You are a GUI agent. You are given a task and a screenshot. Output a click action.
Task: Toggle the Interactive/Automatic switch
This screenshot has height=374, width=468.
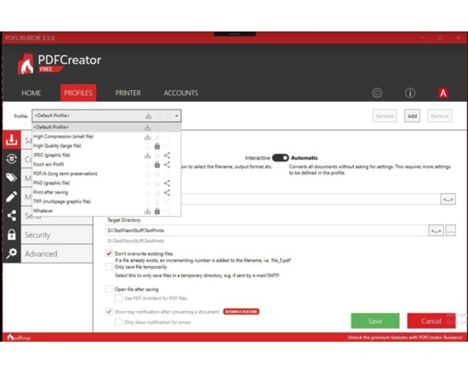pos(280,158)
